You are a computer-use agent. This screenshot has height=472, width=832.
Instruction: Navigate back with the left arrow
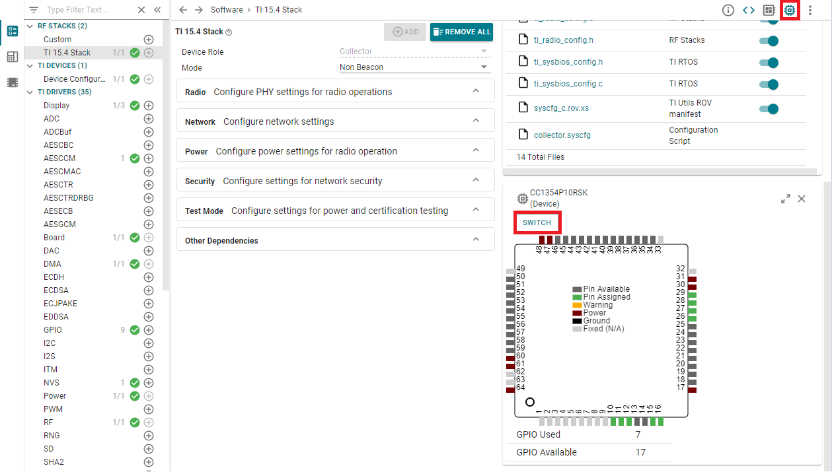click(183, 10)
